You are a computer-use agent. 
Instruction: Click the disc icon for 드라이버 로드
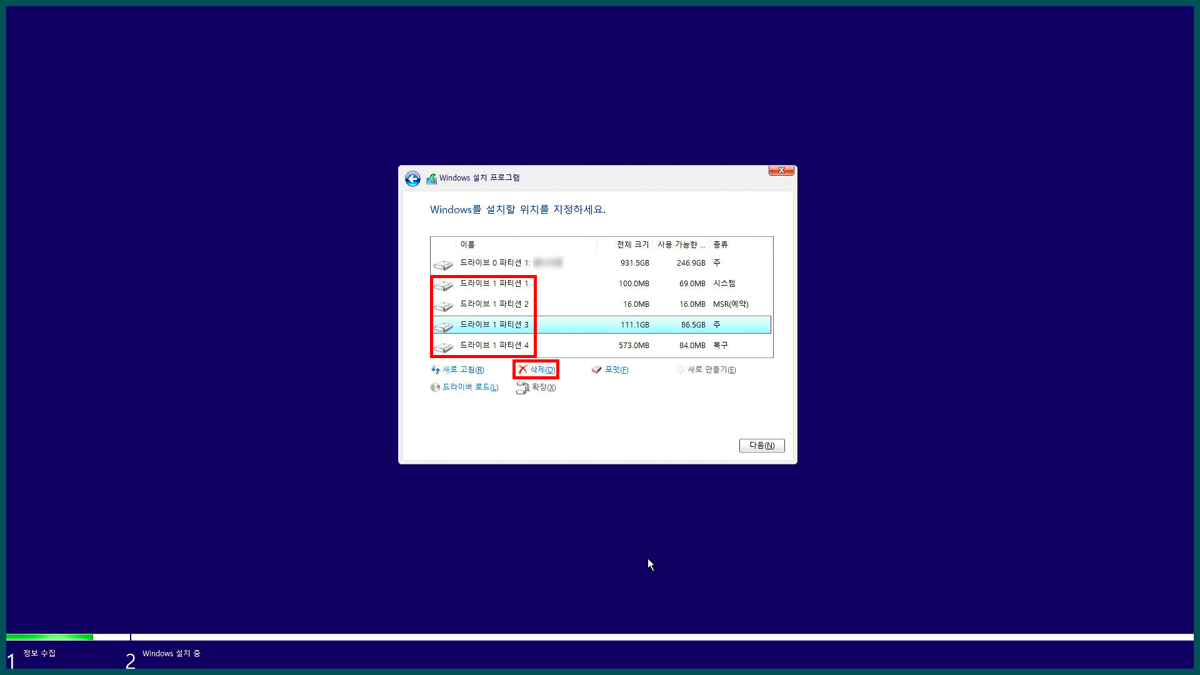point(435,387)
